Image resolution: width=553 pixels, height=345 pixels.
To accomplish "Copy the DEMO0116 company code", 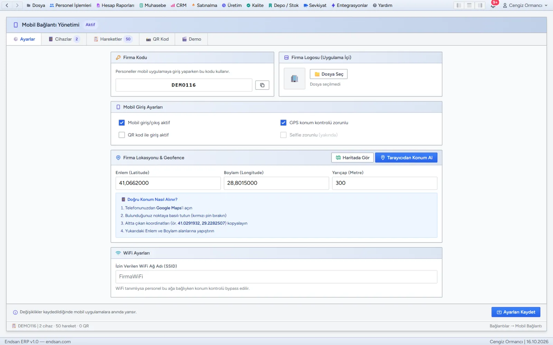I will [x=262, y=85].
